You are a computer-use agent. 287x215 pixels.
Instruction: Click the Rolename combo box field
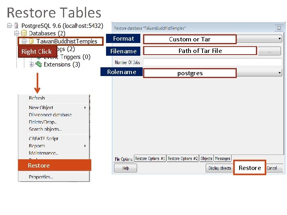212,73
